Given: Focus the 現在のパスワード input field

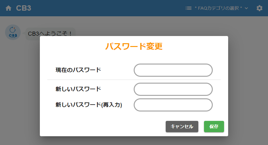Looking at the screenshot, I should (173, 70).
